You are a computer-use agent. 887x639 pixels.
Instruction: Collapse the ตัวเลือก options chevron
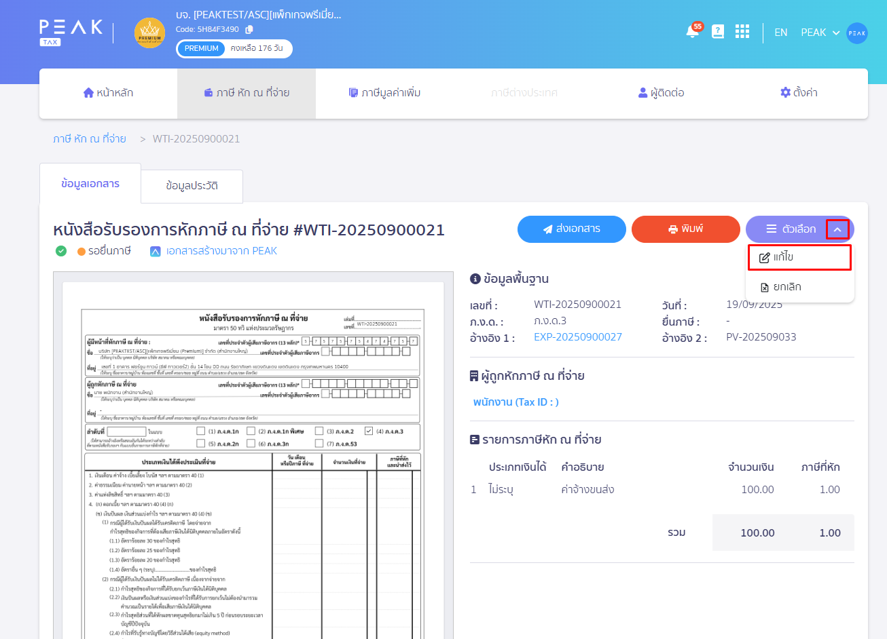(x=837, y=229)
